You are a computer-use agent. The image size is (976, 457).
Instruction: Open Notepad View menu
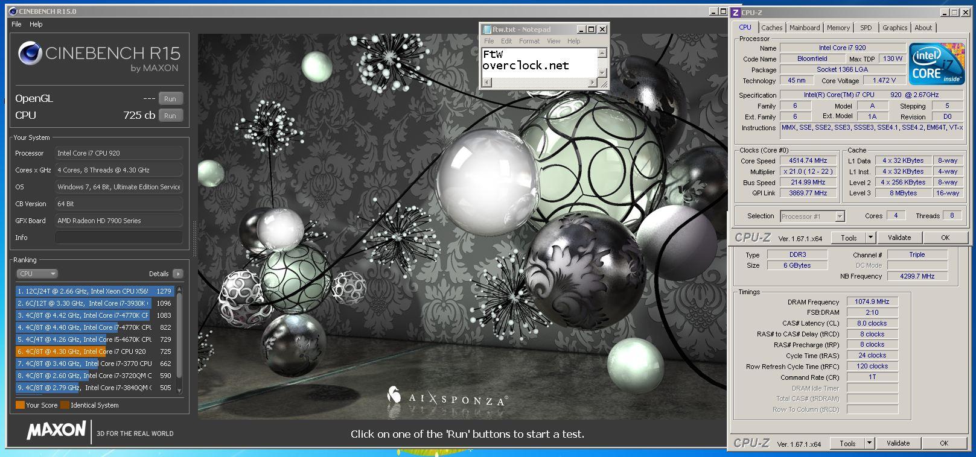[553, 41]
